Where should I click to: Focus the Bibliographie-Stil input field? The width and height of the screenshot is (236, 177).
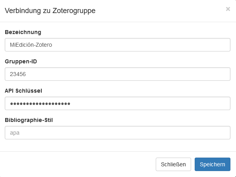(118, 133)
